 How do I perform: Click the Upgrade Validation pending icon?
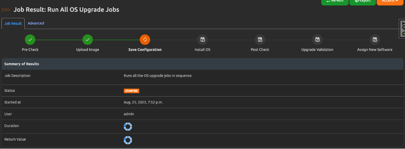click(317, 40)
